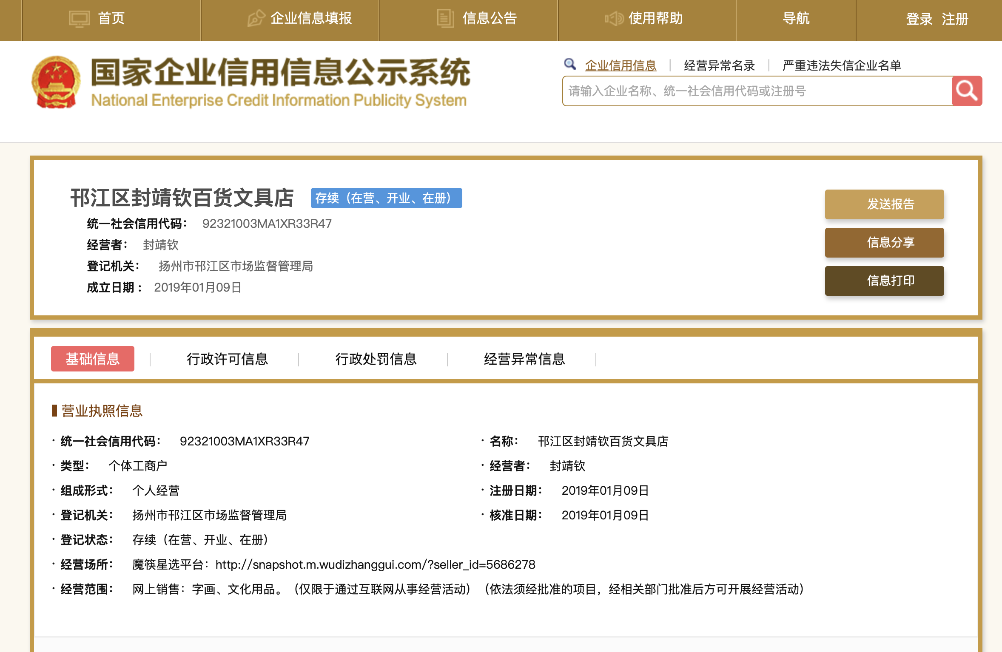The height and width of the screenshot is (652, 1002).
Task: Click the 使用帮助 speaker icon
Action: click(613, 19)
